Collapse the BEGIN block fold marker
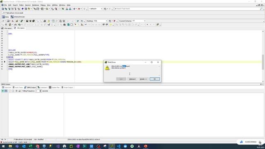 [7, 57]
